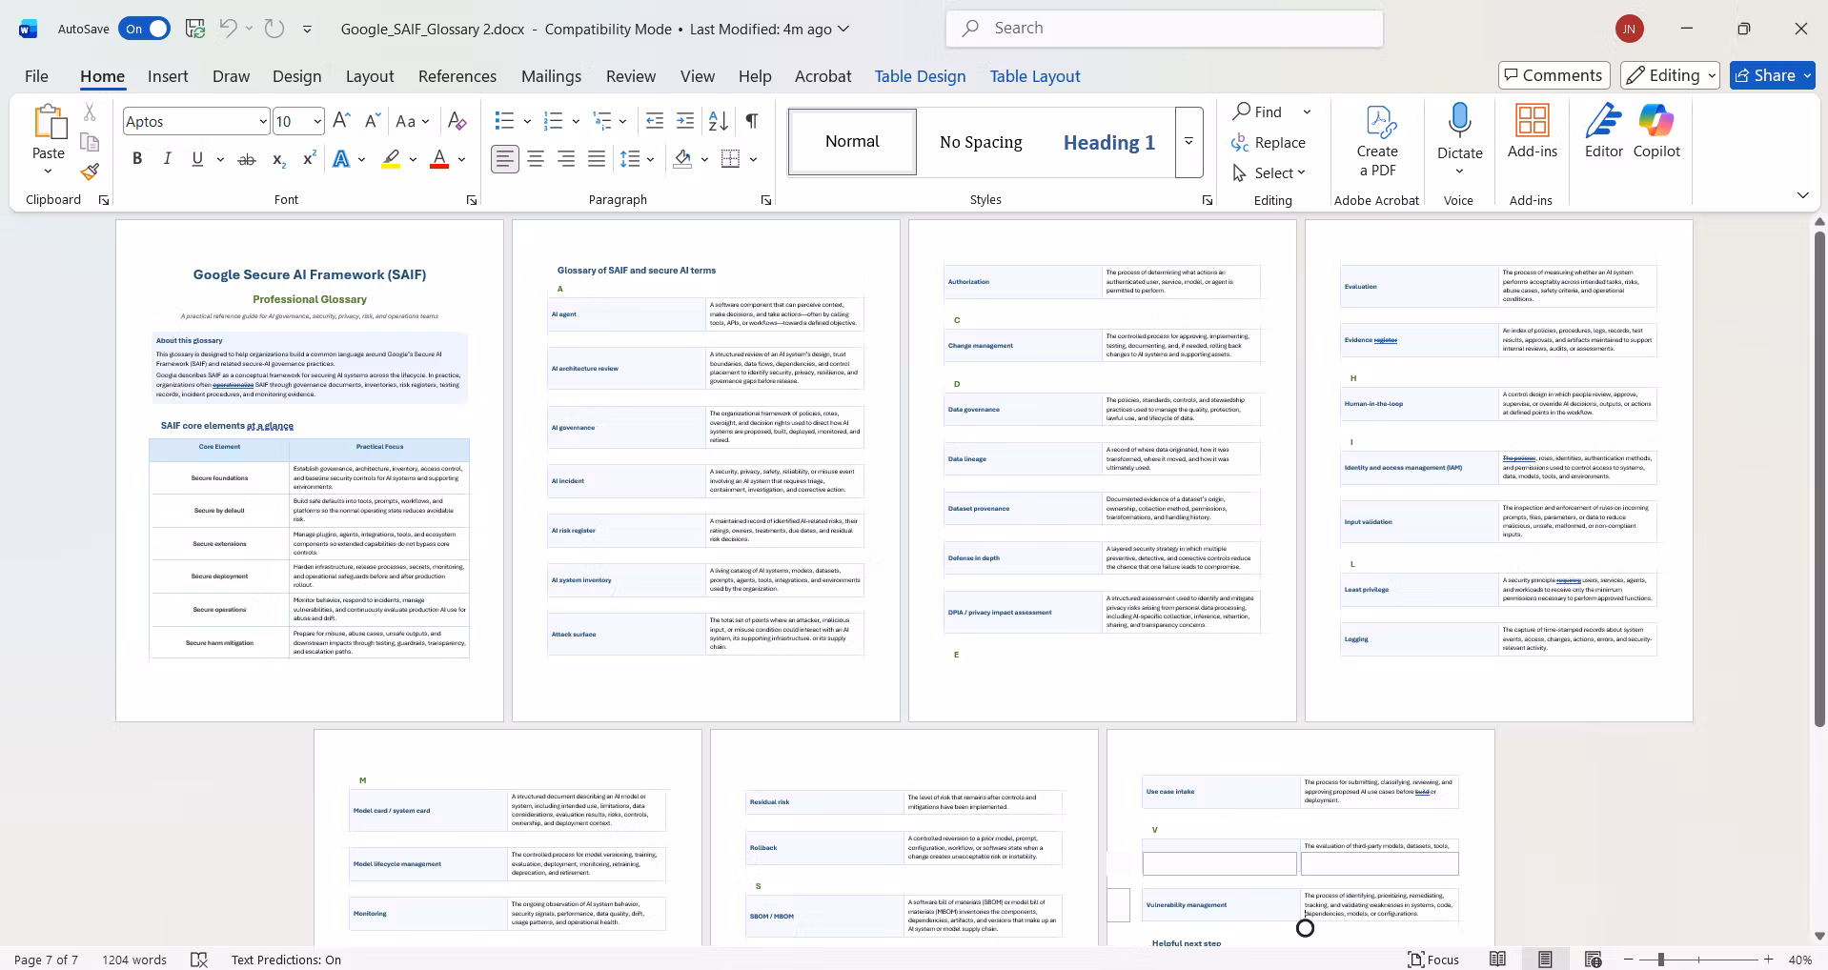Apply subscript formatting
The image size is (1828, 970).
(x=278, y=159)
